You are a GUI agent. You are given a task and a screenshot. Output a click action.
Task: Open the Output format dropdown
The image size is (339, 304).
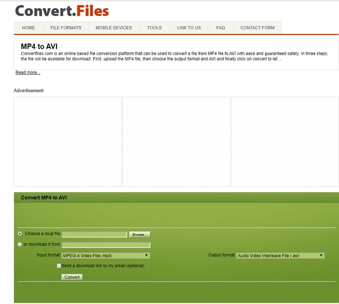coord(280,255)
